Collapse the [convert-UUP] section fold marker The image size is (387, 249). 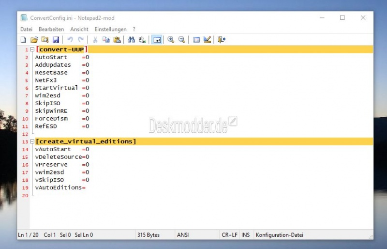[x=32, y=49]
